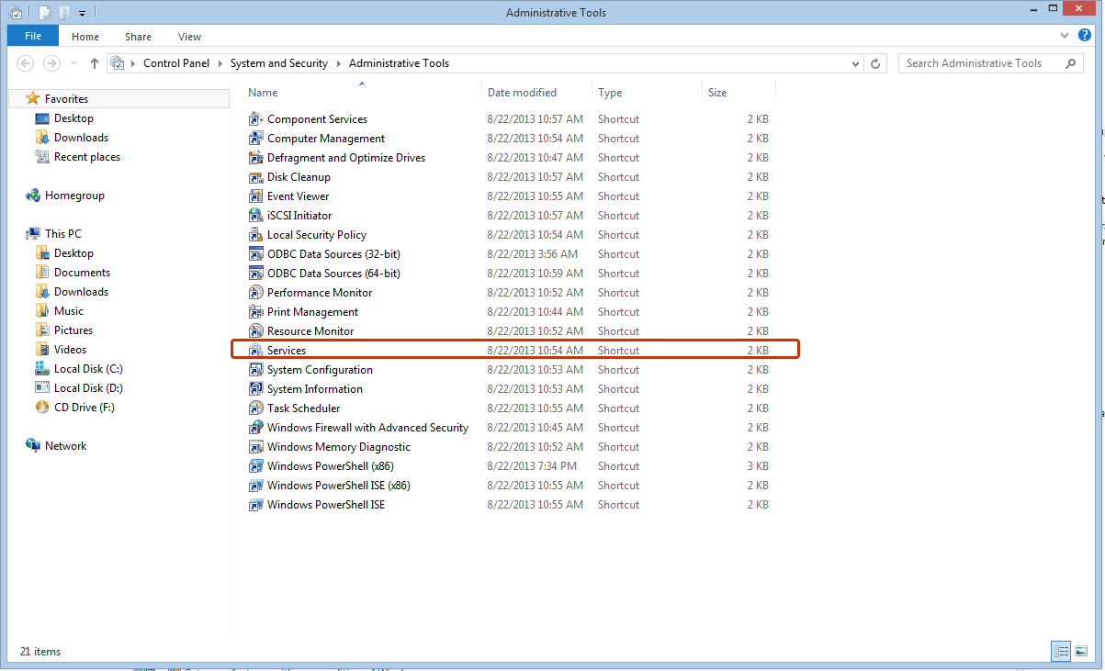Click the Forward navigation arrow
This screenshot has height=671, width=1105.
[x=51, y=63]
